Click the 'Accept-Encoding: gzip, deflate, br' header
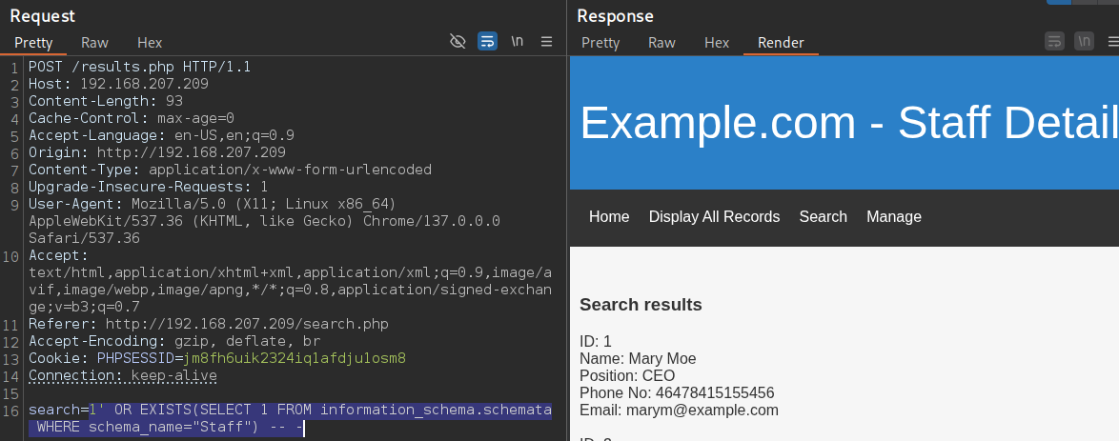 [x=174, y=341]
